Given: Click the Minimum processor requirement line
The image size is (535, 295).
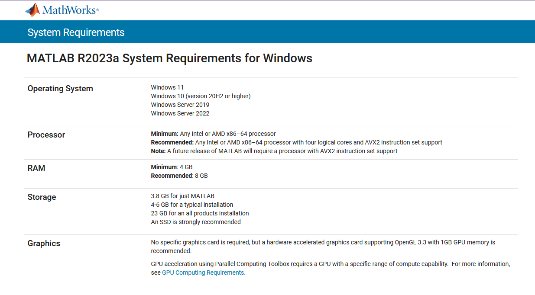Looking at the screenshot, I should point(213,134).
